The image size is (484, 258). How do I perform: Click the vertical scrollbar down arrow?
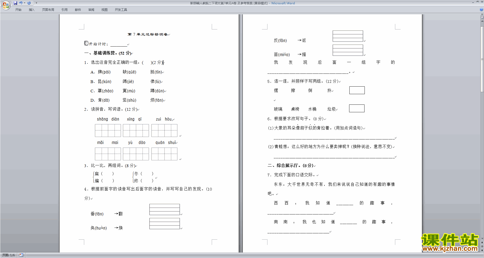(x=482, y=239)
